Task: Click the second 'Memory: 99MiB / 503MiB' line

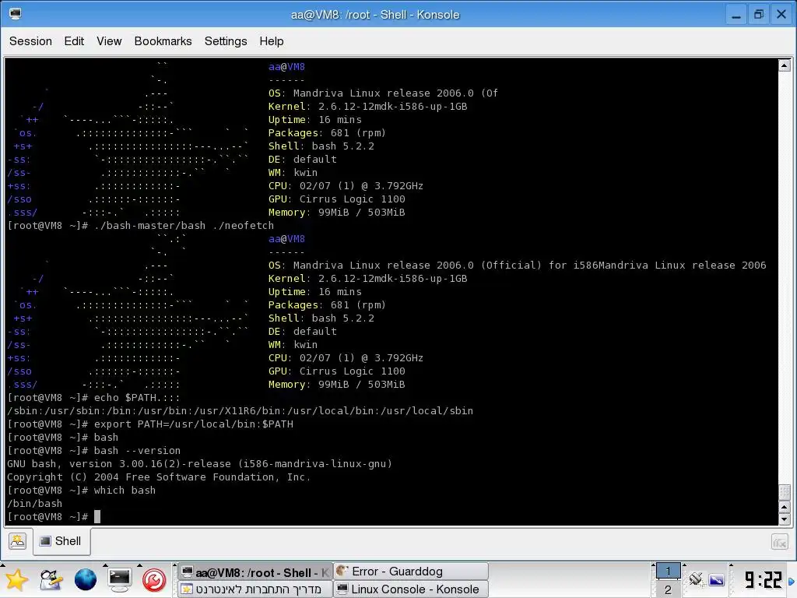Action: (x=336, y=385)
